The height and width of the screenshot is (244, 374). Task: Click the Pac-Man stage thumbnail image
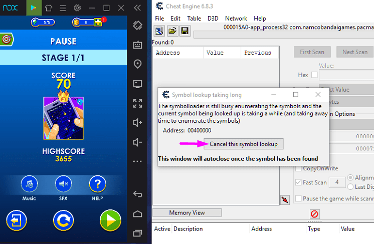(x=64, y=118)
